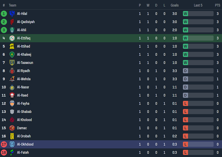Click Al-Wehda's grey D result badge

pos(186,79)
